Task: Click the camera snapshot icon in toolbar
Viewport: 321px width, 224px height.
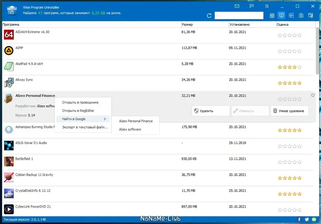Action: coord(301,16)
